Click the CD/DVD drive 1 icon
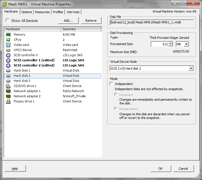Viewport: 202px width, 180px height. (8, 86)
